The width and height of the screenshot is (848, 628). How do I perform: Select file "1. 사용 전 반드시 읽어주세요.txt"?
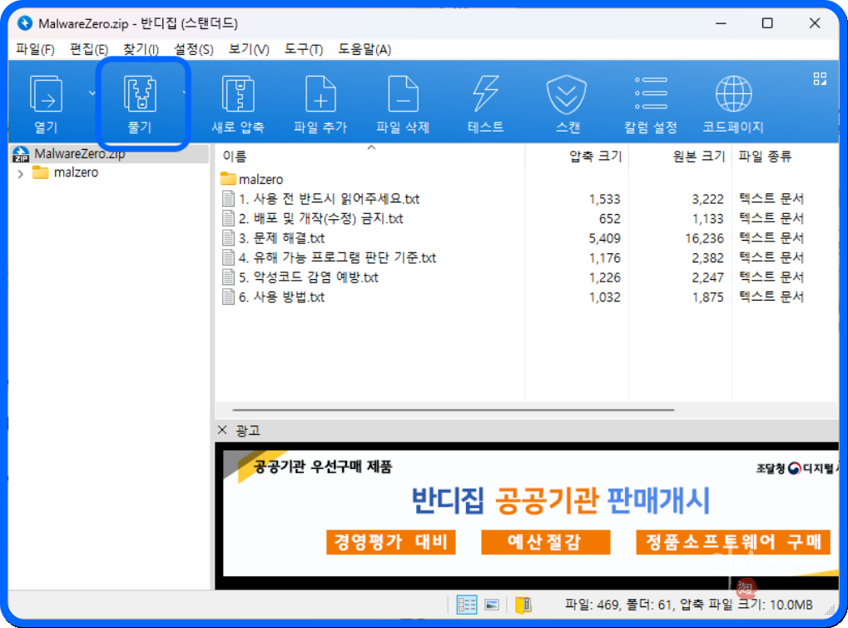coord(329,199)
